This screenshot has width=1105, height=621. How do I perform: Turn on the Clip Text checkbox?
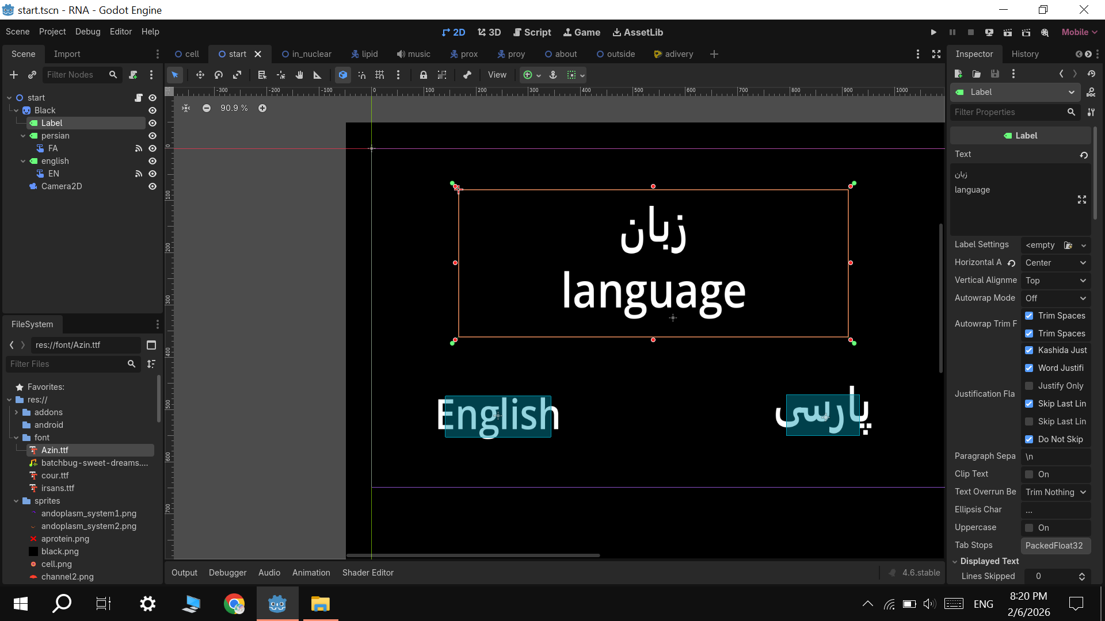1029,474
